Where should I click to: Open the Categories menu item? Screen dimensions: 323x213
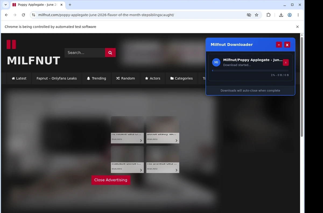click(x=181, y=78)
